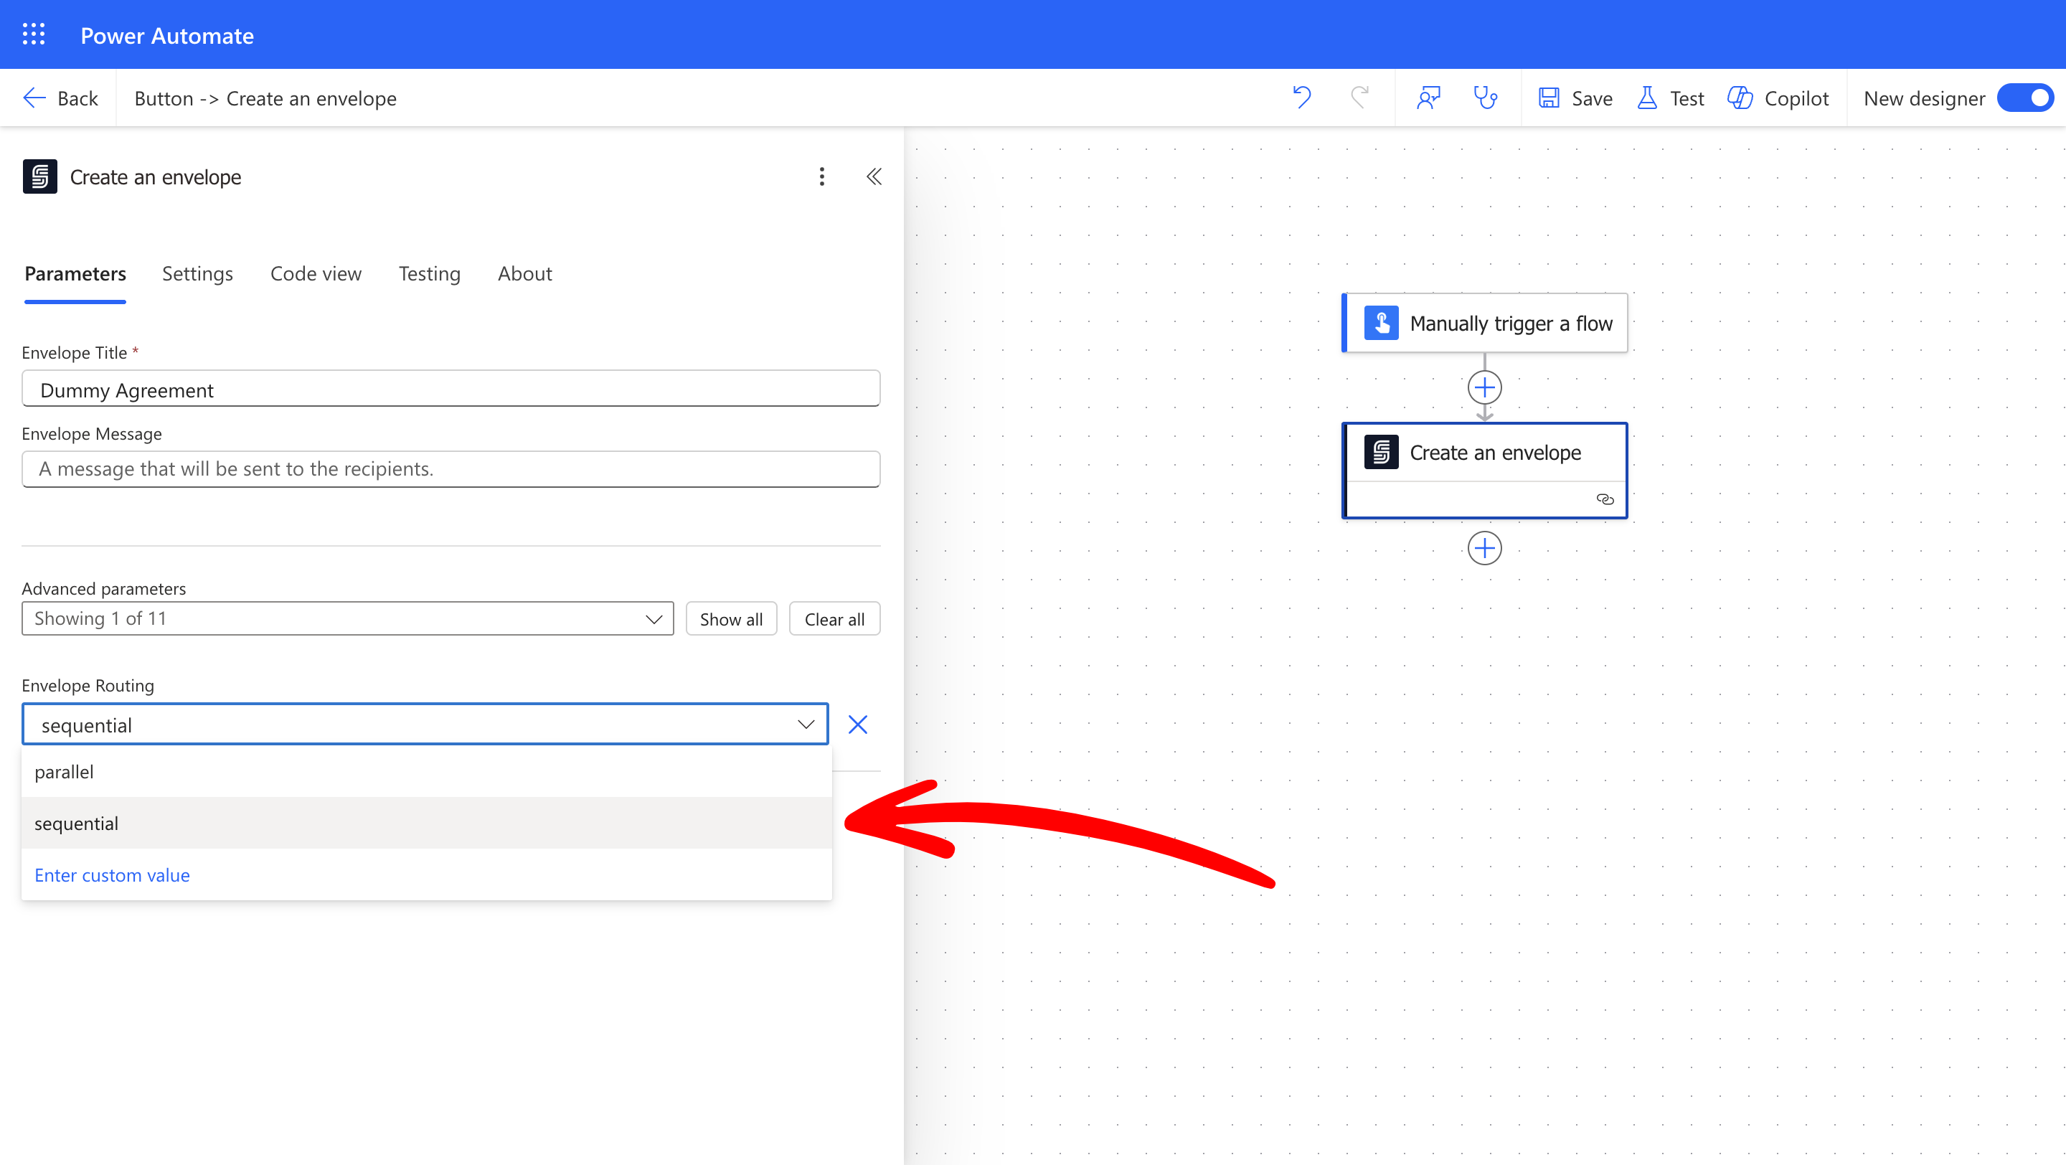Collapse the panel with double-chevron icon

[874, 176]
